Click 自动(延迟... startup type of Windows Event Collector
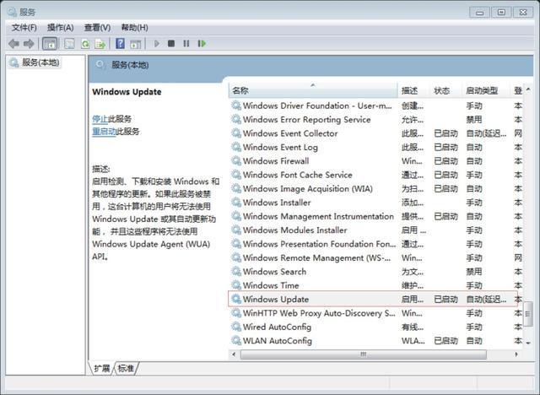Viewport: 540px width, 395px height. (x=486, y=133)
